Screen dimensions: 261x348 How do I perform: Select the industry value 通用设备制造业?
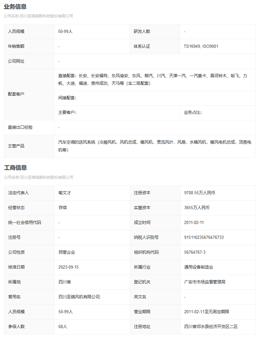pyautogui.click(x=199, y=267)
